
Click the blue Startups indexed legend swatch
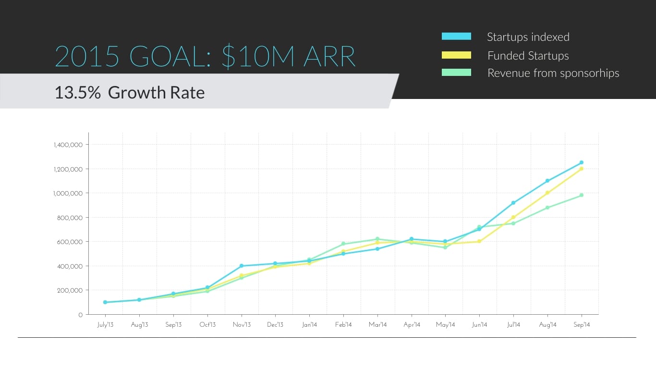click(456, 37)
